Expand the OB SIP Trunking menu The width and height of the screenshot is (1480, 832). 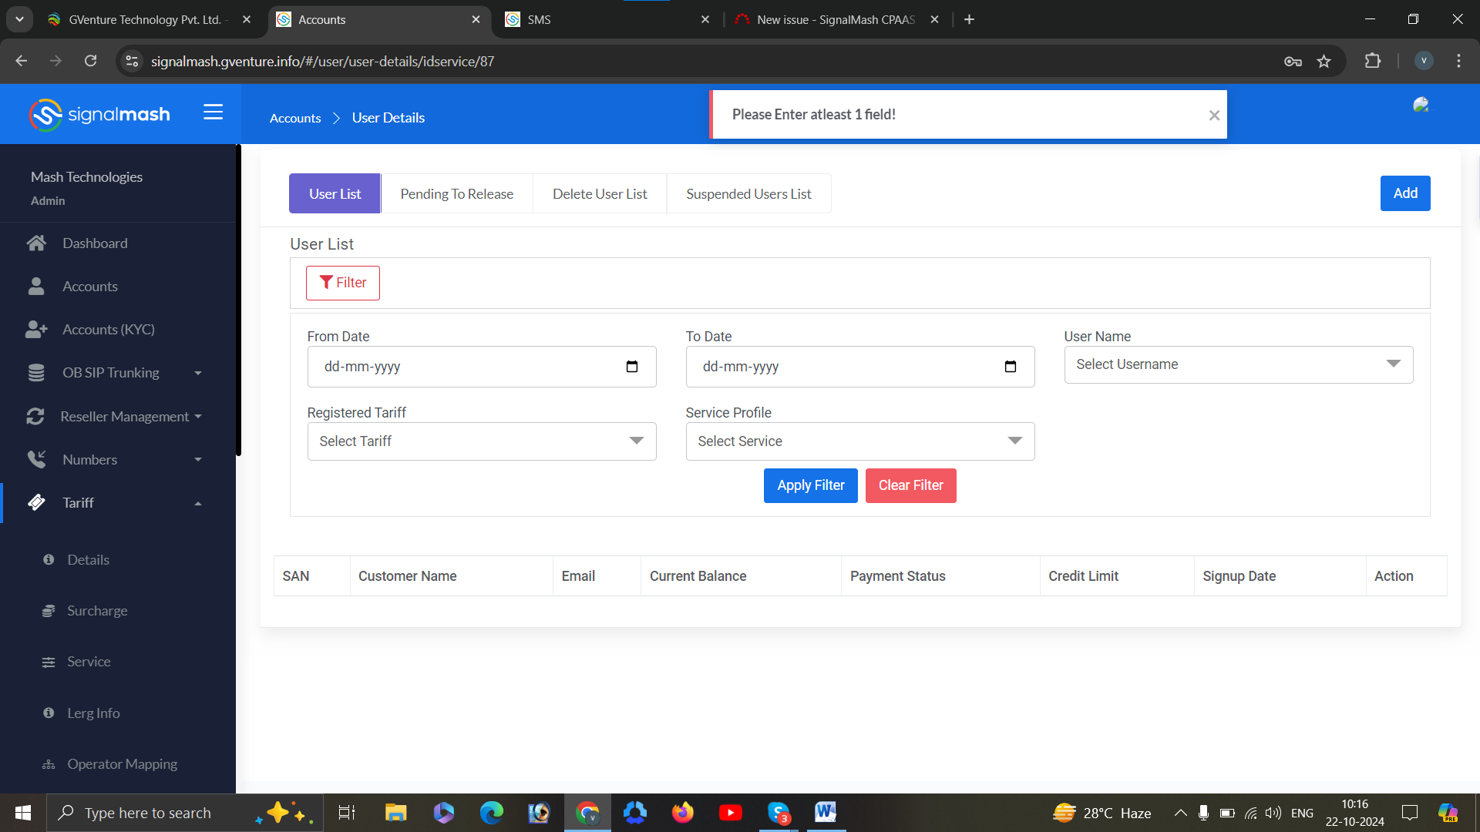198,373
